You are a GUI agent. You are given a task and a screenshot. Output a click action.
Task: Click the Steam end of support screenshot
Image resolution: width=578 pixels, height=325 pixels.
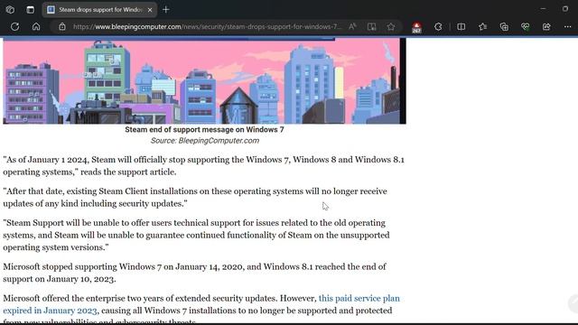click(x=204, y=80)
